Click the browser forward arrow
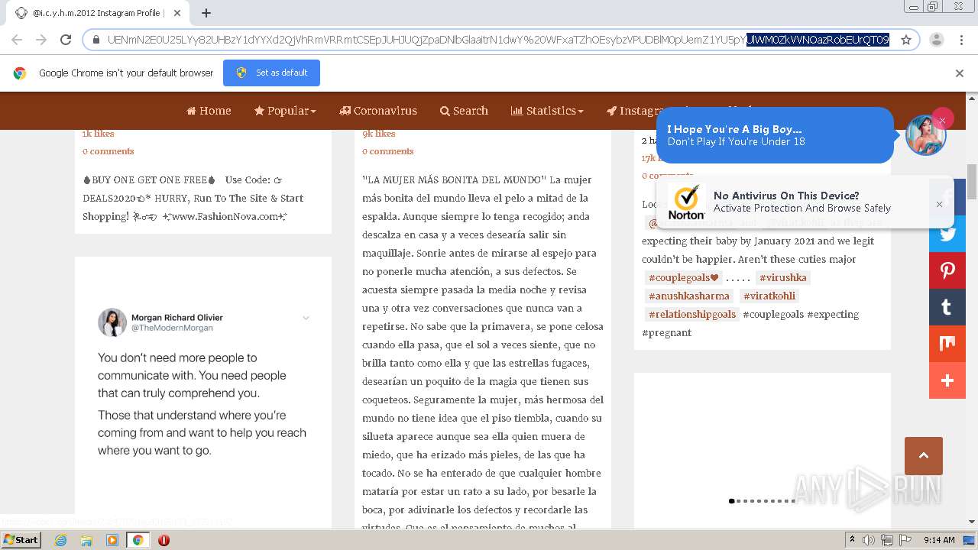 click(x=41, y=40)
